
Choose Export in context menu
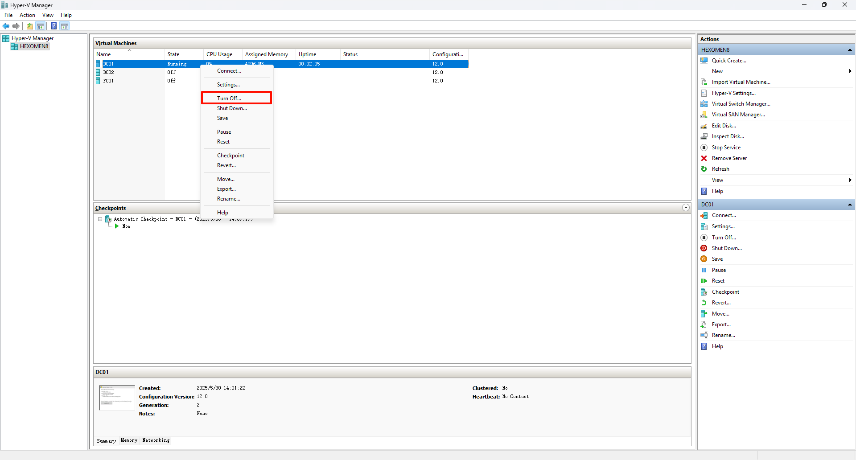237,189
